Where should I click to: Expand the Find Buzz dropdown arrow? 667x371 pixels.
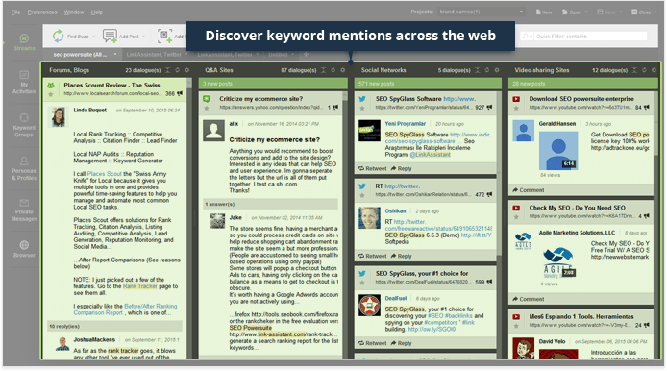click(93, 37)
